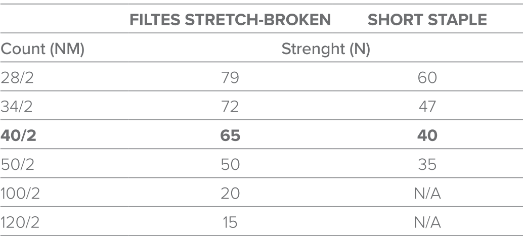Image resolution: width=523 pixels, height=236 pixels.
Task: Click value 35 in the 50/2 row
Action: (427, 165)
